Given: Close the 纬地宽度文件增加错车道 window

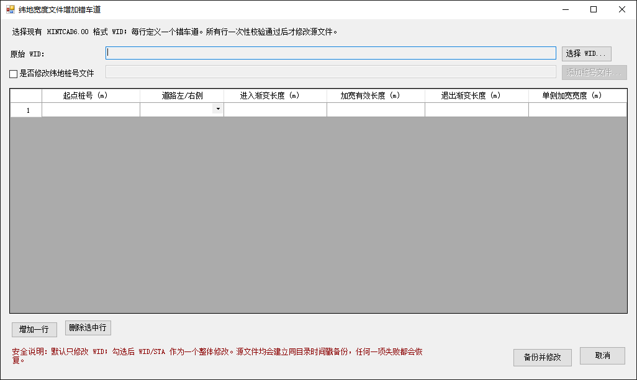Looking at the screenshot, I should [x=622, y=9].
